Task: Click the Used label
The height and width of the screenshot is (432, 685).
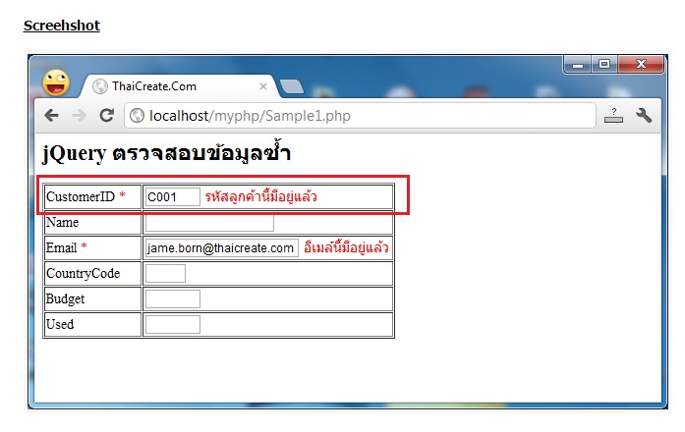Action: click(60, 325)
